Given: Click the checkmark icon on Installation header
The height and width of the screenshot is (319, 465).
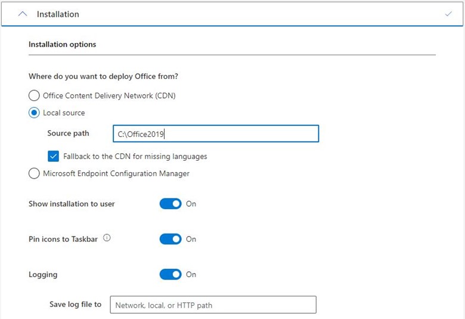Looking at the screenshot, I should pyautogui.click(x=448, y=14).
